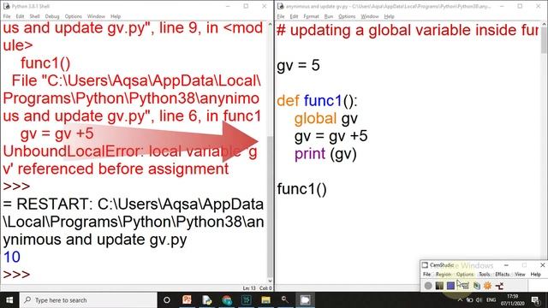Image resolution: width=548 pixels, height=308 pixels.
Task: Open the CamStudio Options menu
Action: [465, 275]
